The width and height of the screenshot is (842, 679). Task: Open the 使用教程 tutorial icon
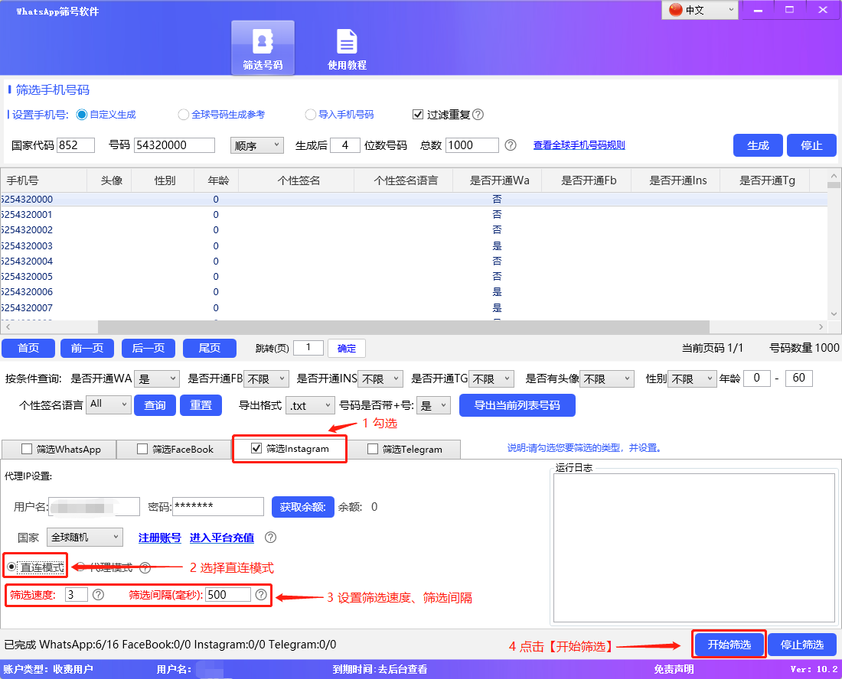[x=346, y=46]
